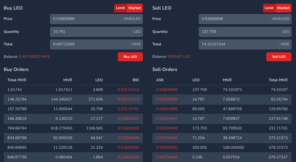Click the BID column header
The height and width of the screenshot is (162, 296).
pos(136,80)
